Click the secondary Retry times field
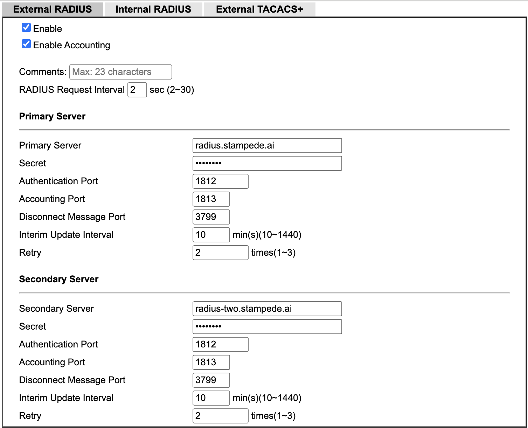This screenshot has height=428, width=528. tap(220, 416)
